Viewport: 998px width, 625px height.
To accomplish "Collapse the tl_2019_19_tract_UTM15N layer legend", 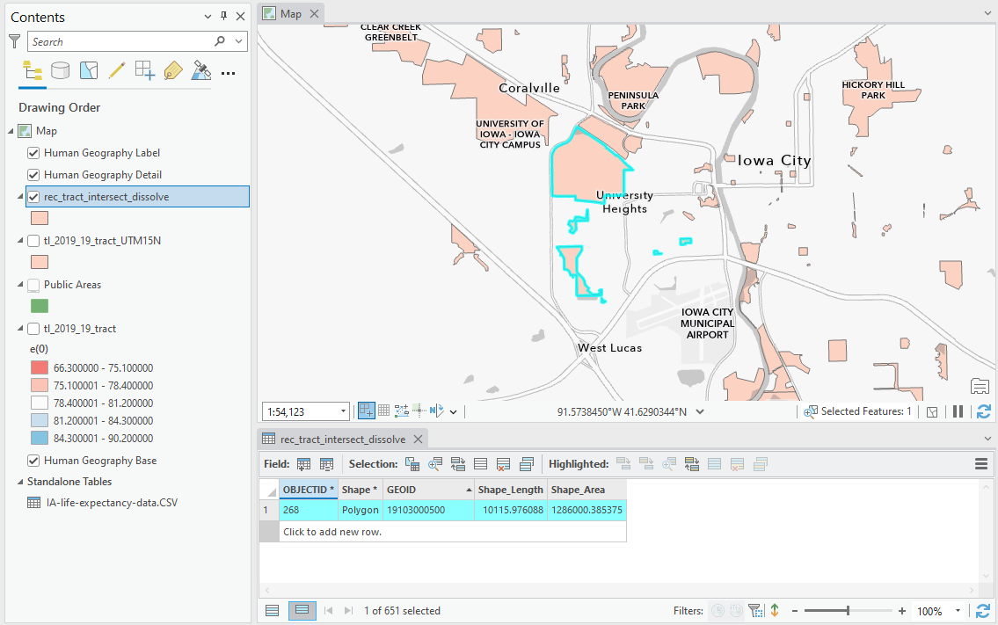I will 20,241.
